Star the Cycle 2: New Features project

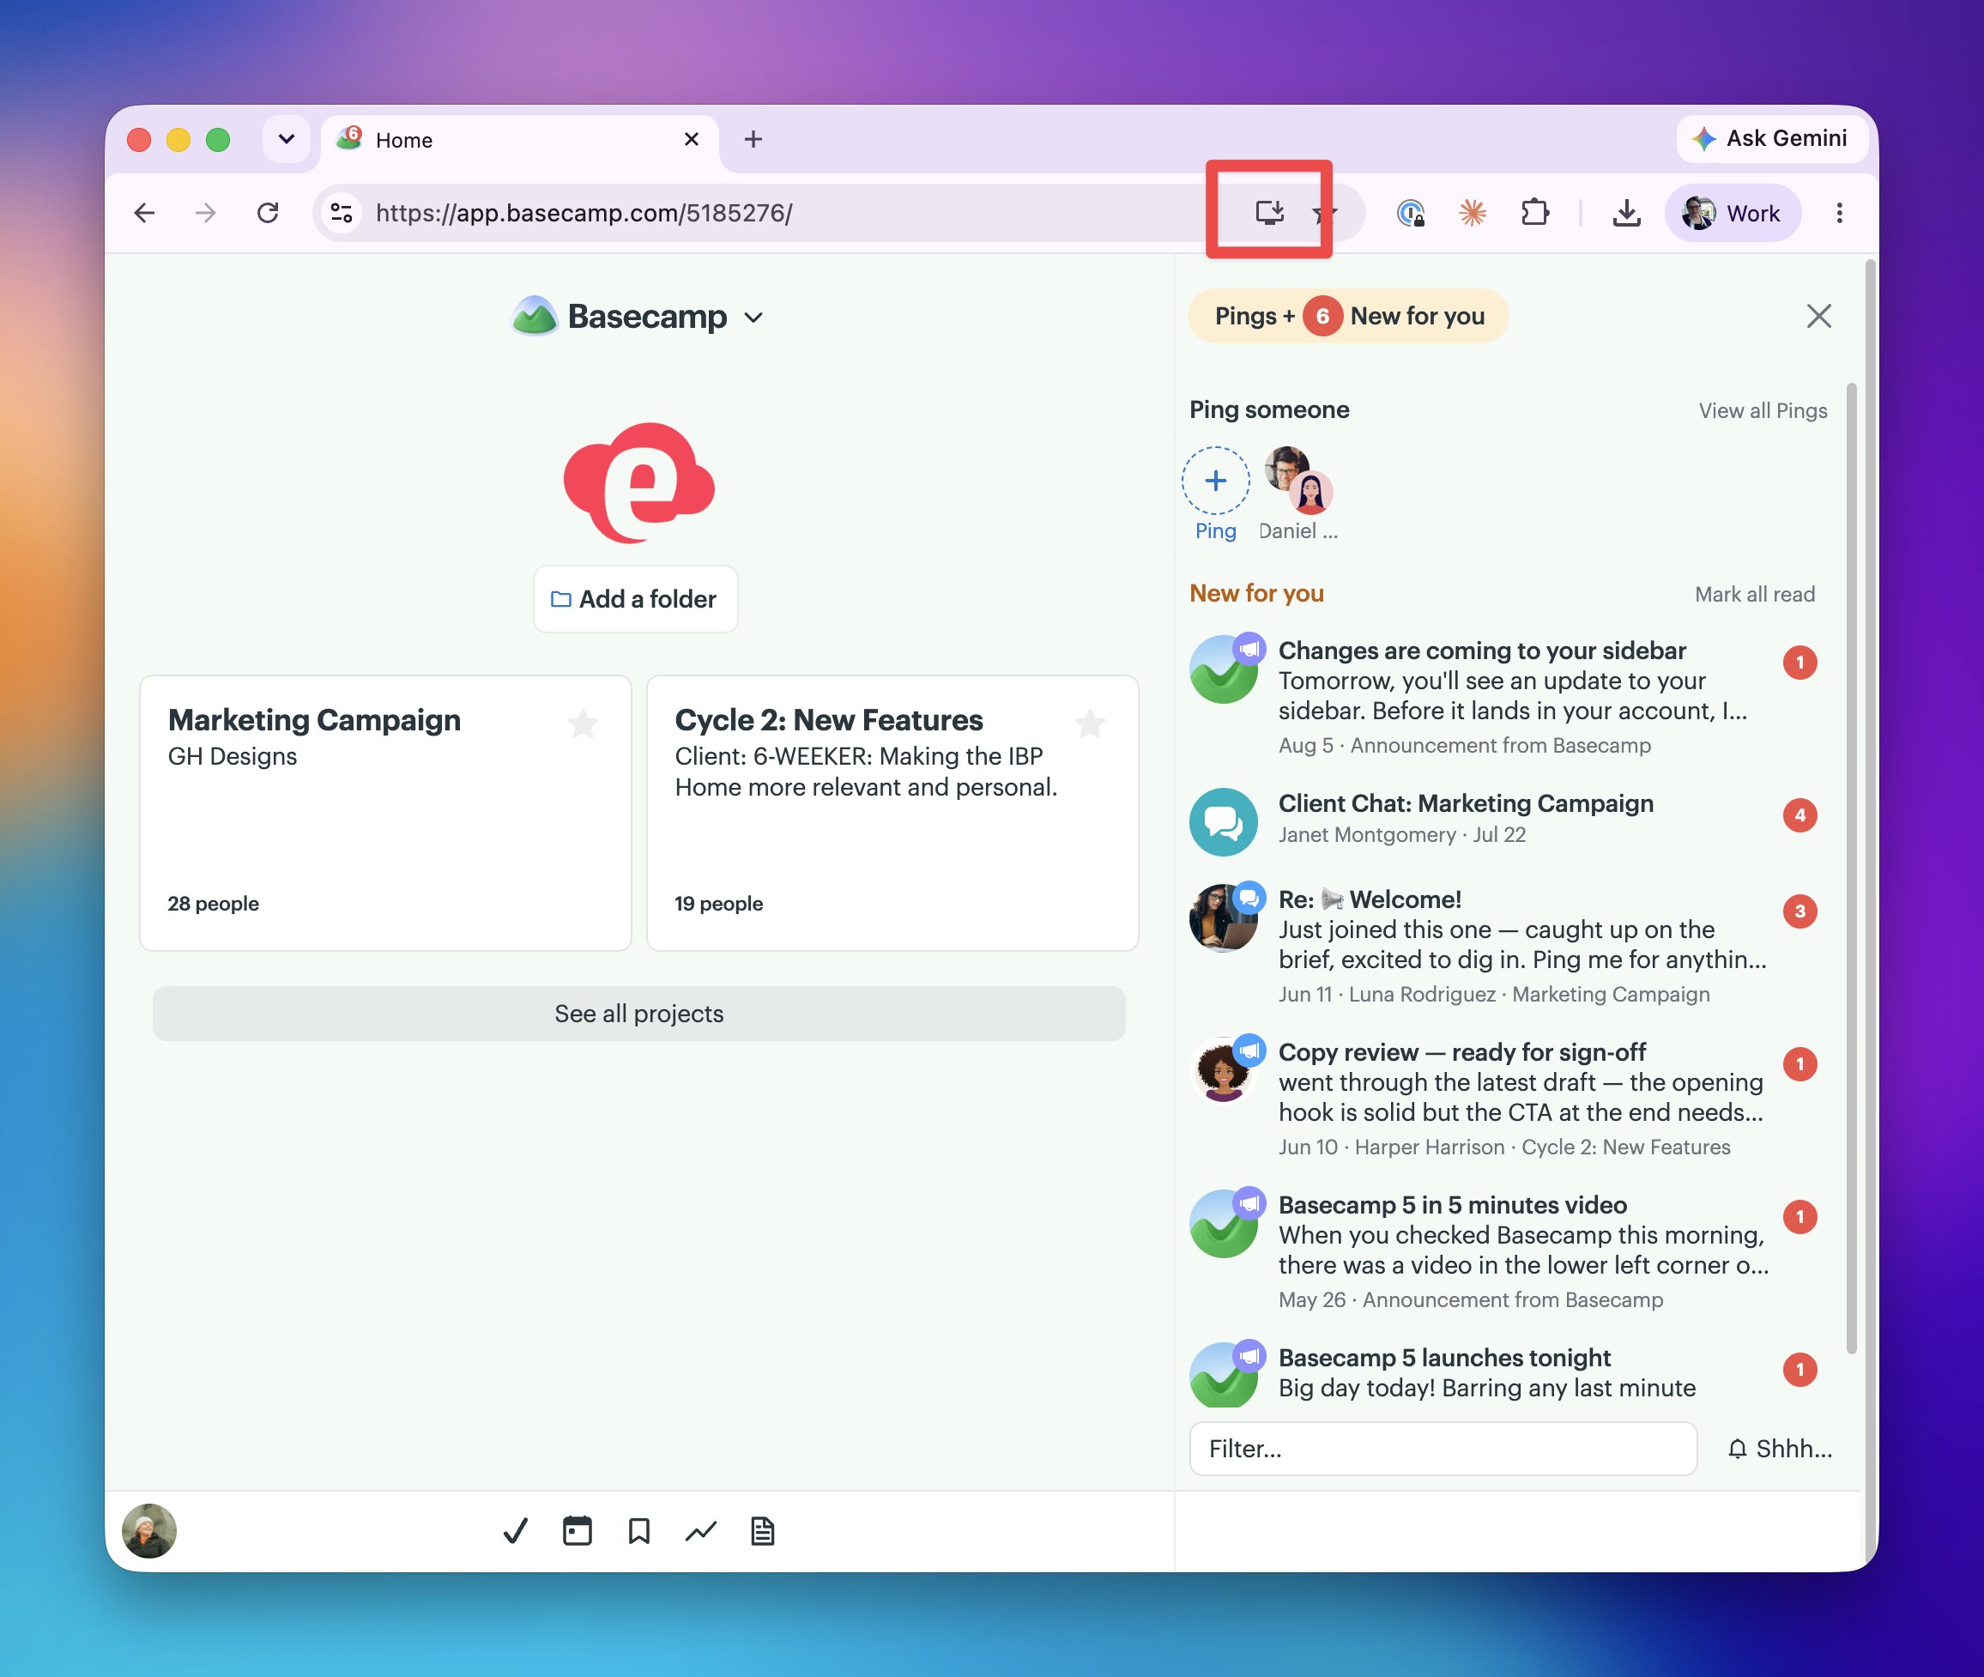(1090, 724)
